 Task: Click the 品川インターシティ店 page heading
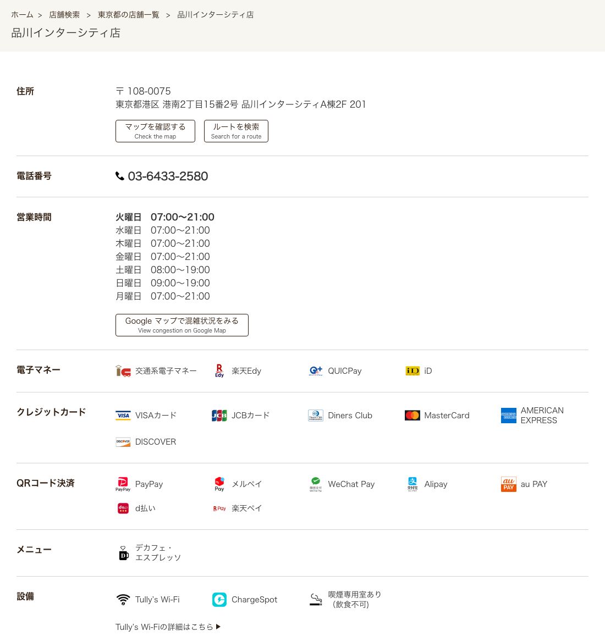tap(66, 33)
